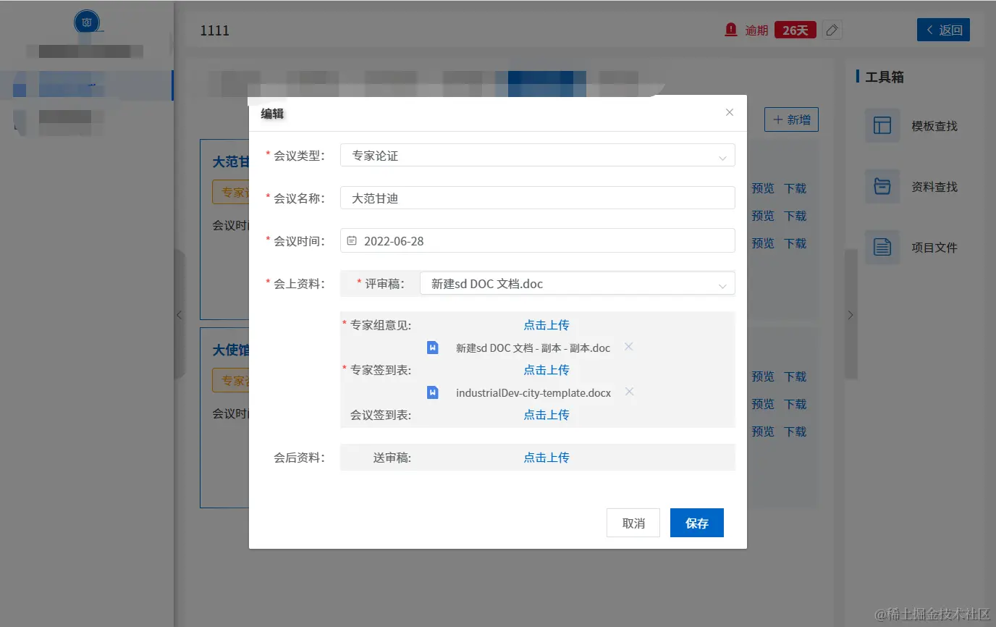Click the 保存 button

click(697, 523)
